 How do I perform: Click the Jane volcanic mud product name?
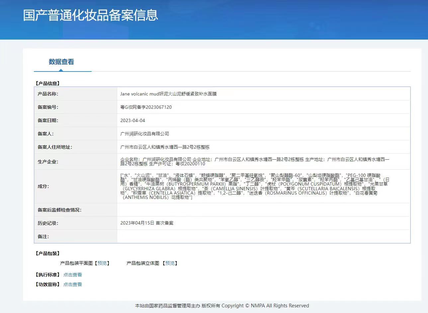click(168, 94)
